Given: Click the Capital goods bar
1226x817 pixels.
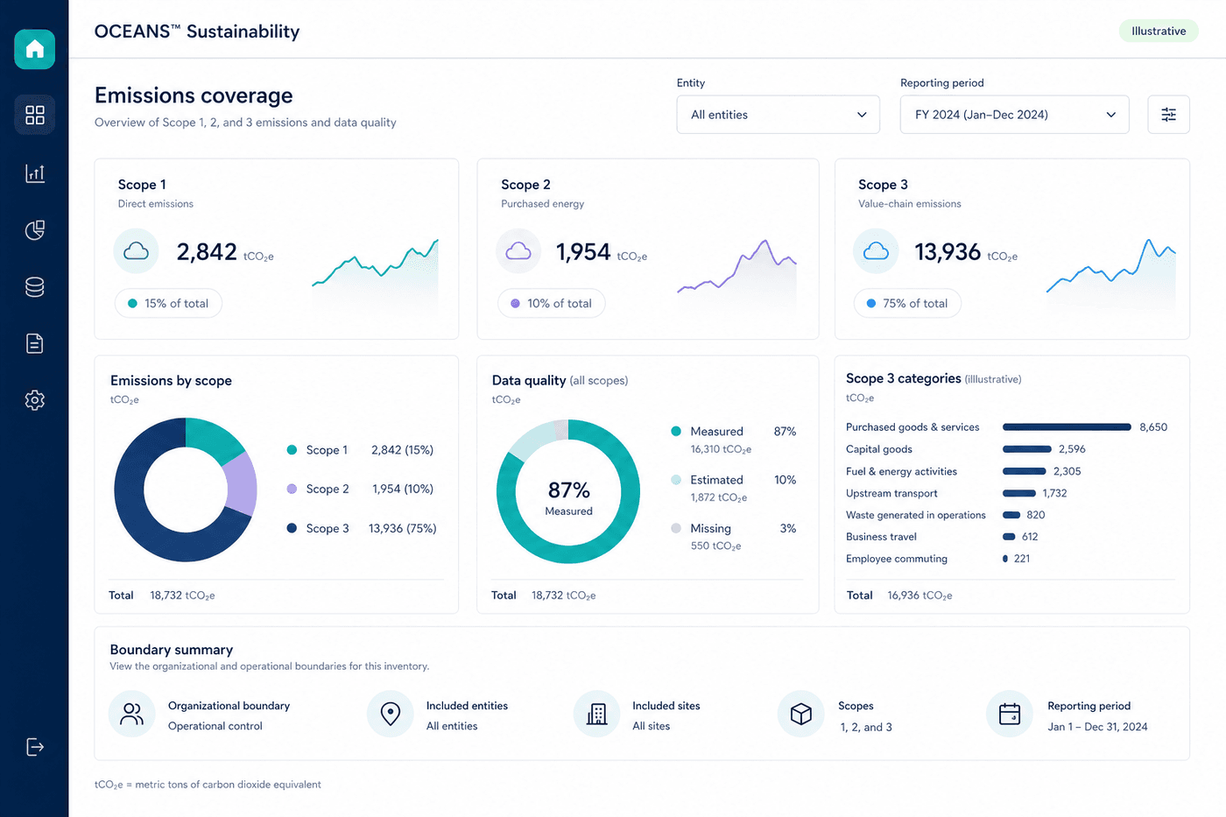Looking at the screenshot, I should coord(1026,449).
